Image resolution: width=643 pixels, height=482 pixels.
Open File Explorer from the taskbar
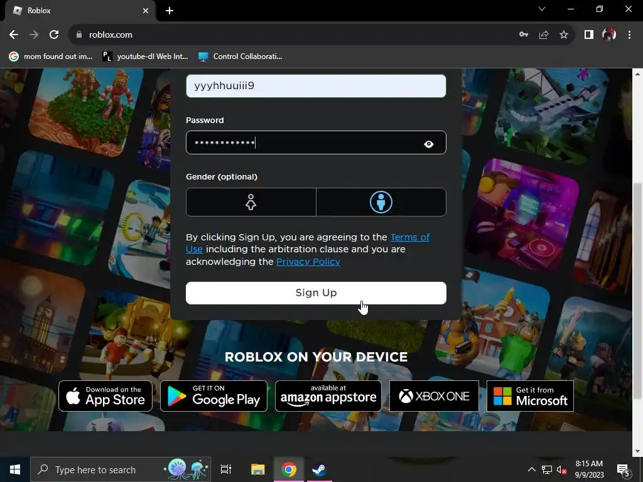click(x=258, y=469)
